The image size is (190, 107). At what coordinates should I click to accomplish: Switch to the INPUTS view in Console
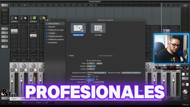click(x=5, y=15)
